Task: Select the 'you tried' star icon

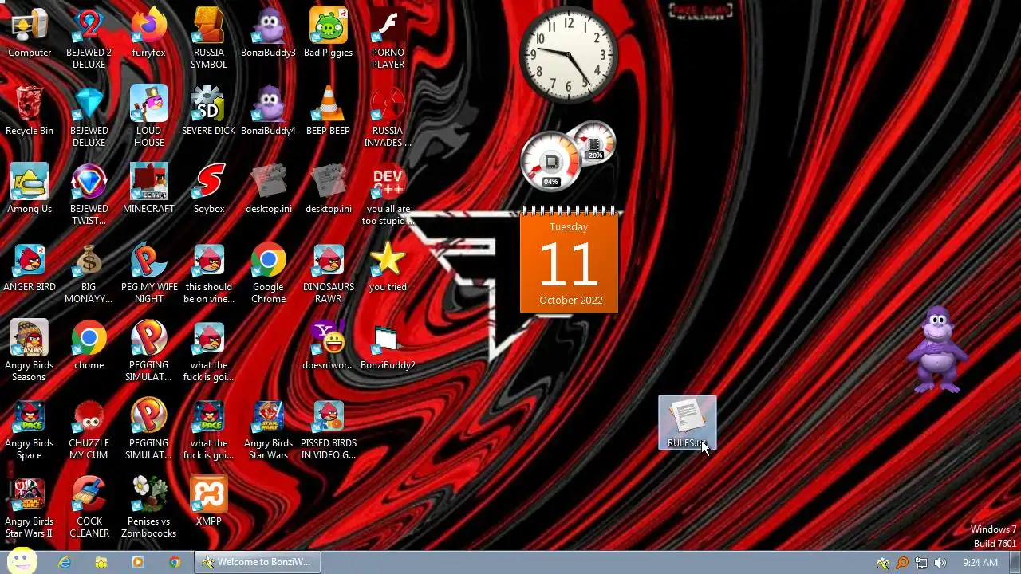Action: pyautogui.click(x=388, y=267)
